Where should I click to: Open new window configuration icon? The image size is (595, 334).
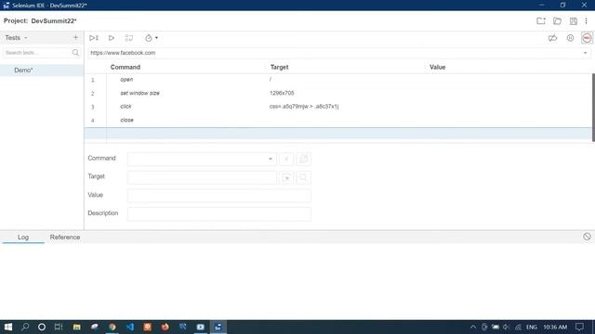click(303, 159)
